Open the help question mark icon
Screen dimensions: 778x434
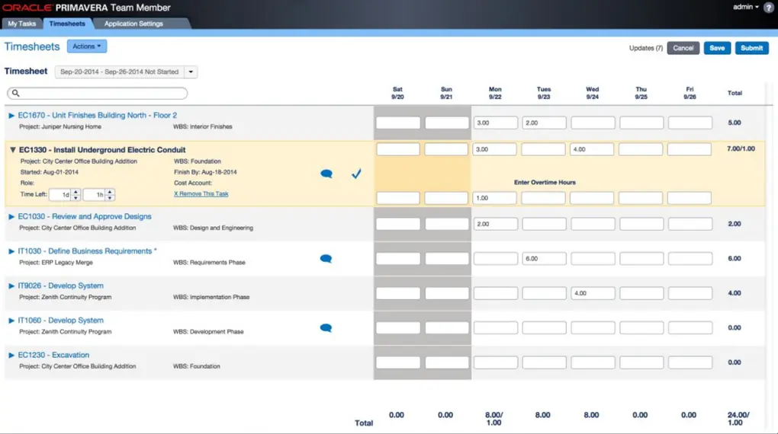(769, 8)
